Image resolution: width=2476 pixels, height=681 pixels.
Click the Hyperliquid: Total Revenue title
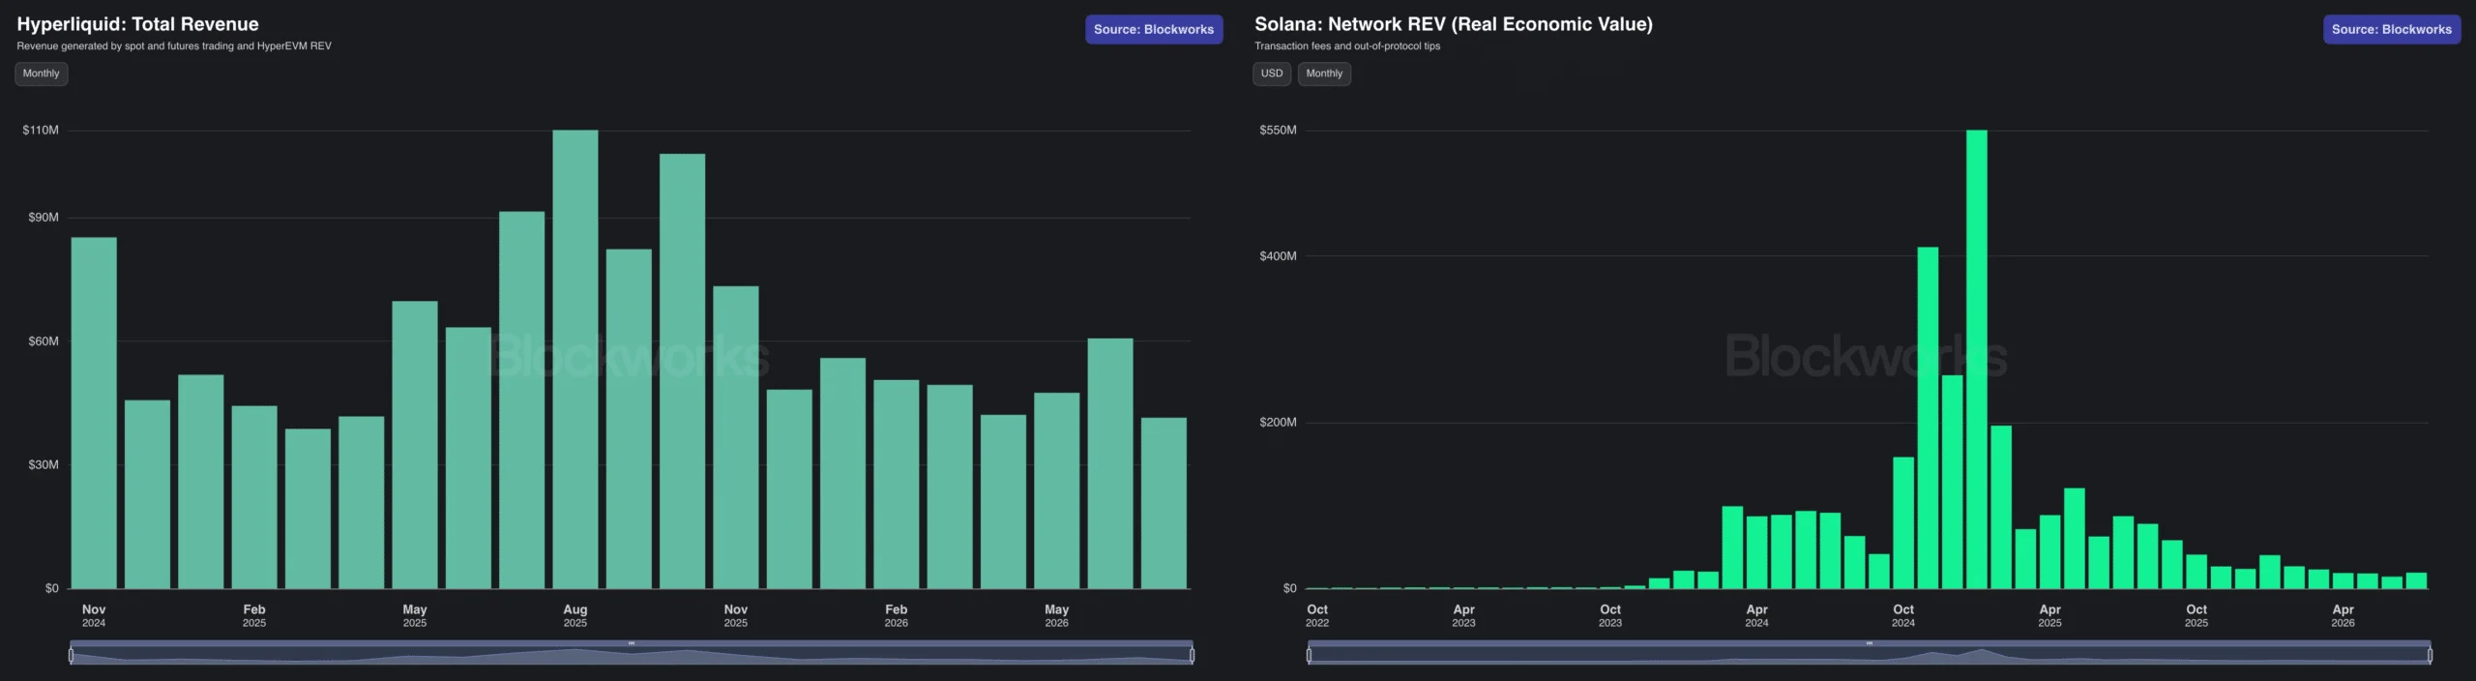coord(137,24)
